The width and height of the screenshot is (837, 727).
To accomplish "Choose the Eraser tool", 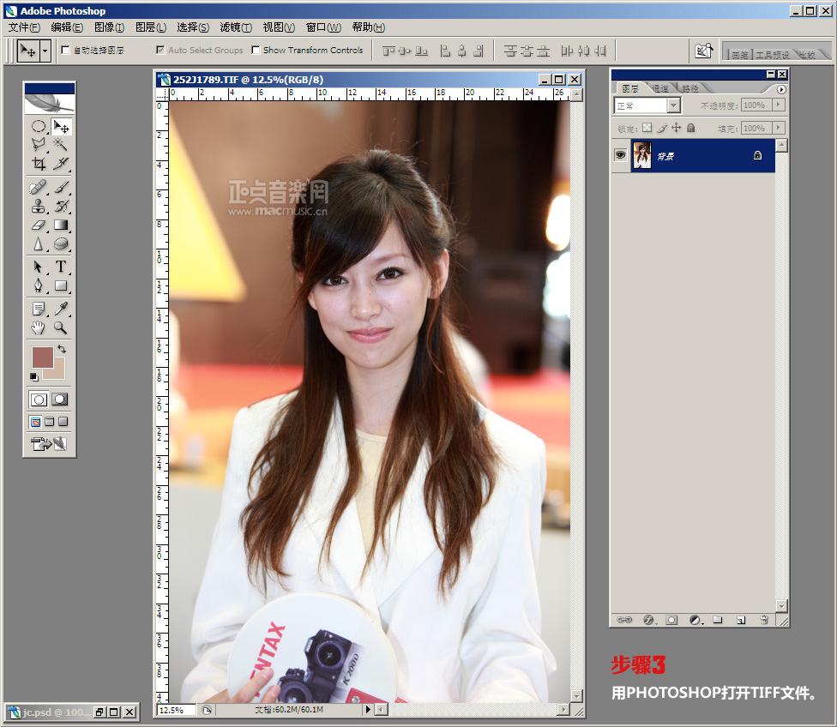I will [x=39, y=225].
